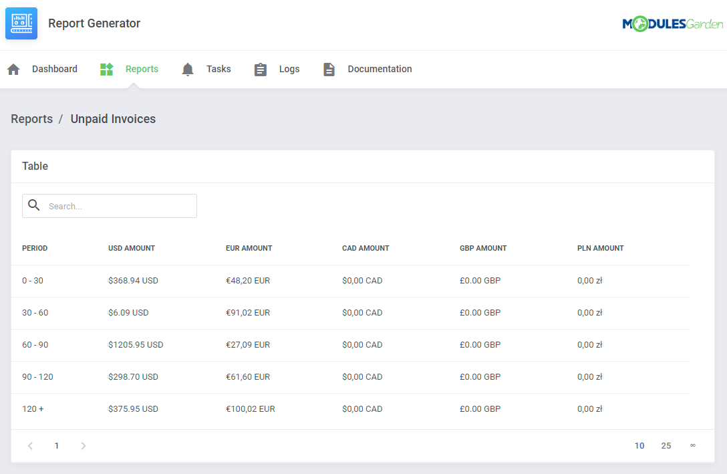
Task: Click the search magnifier icon
Action: pos(34,205)
